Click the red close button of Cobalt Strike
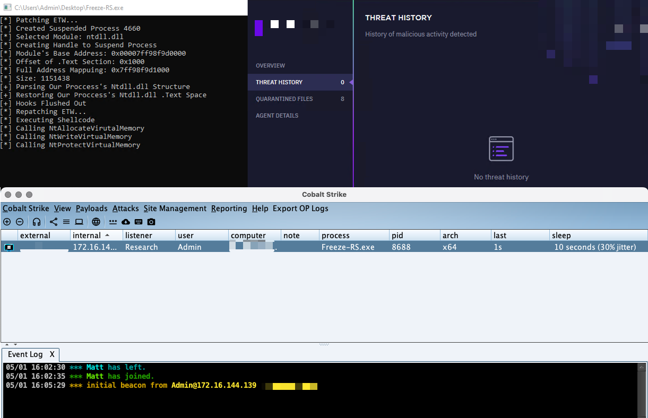This screenshot has height=418, width=648. point(8,195)
